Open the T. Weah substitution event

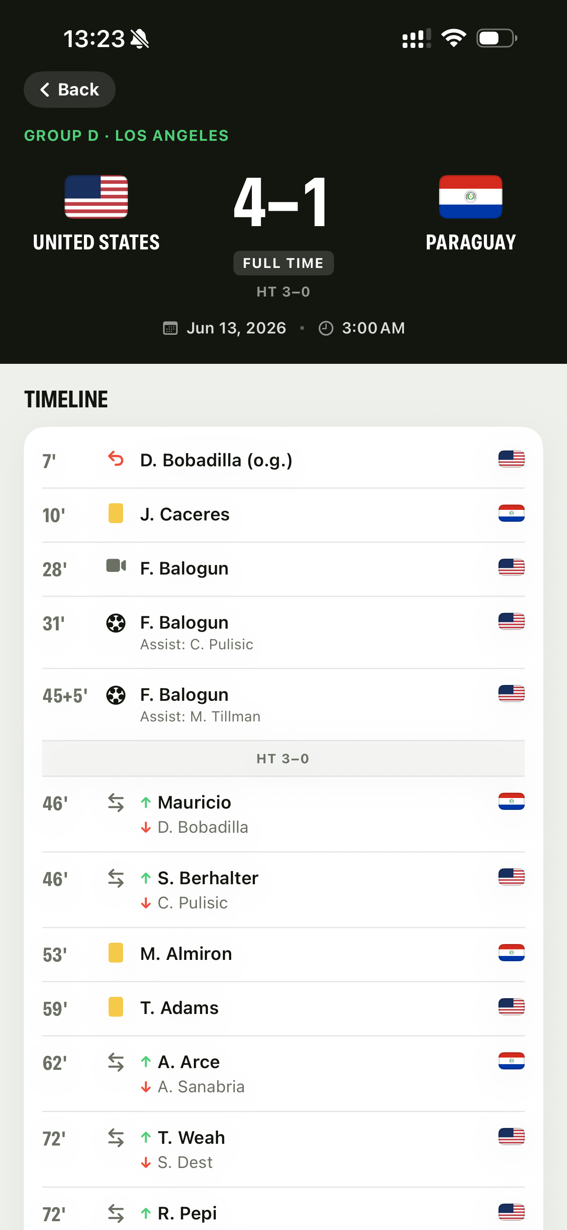(x=283, y=1149)
